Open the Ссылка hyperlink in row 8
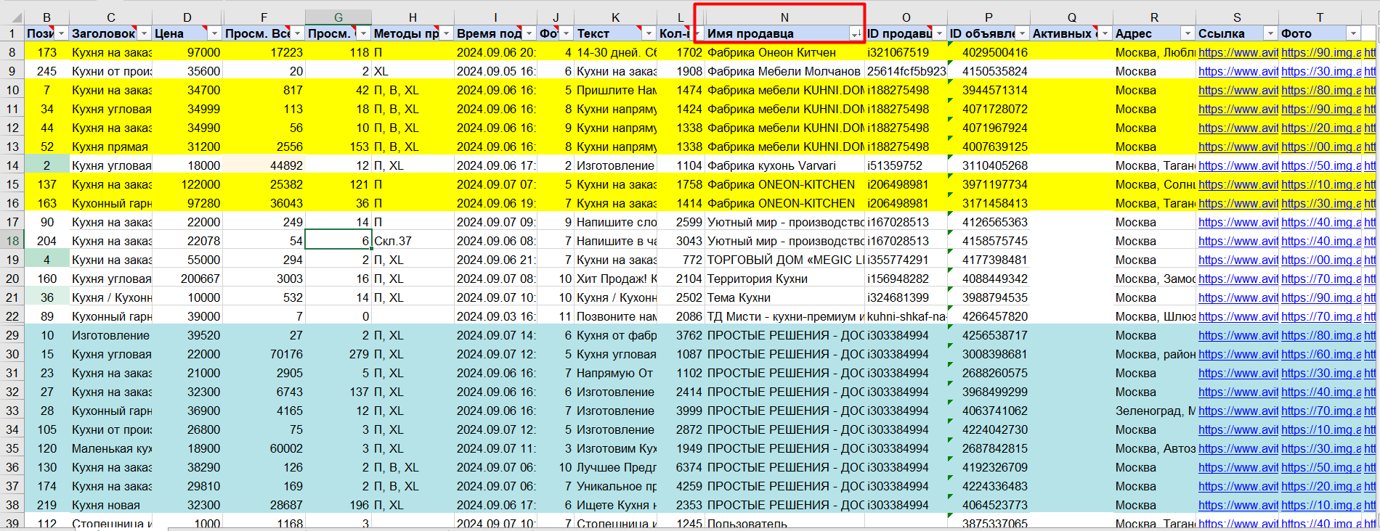Viewport: 1380px width, 531px height. pos(1238,52)
